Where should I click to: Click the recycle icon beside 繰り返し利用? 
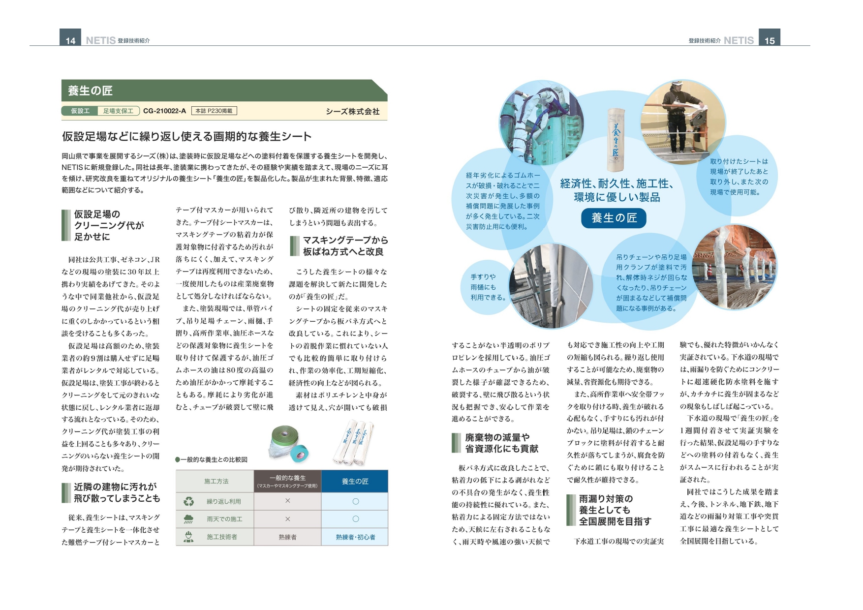(x=188, y=501)
